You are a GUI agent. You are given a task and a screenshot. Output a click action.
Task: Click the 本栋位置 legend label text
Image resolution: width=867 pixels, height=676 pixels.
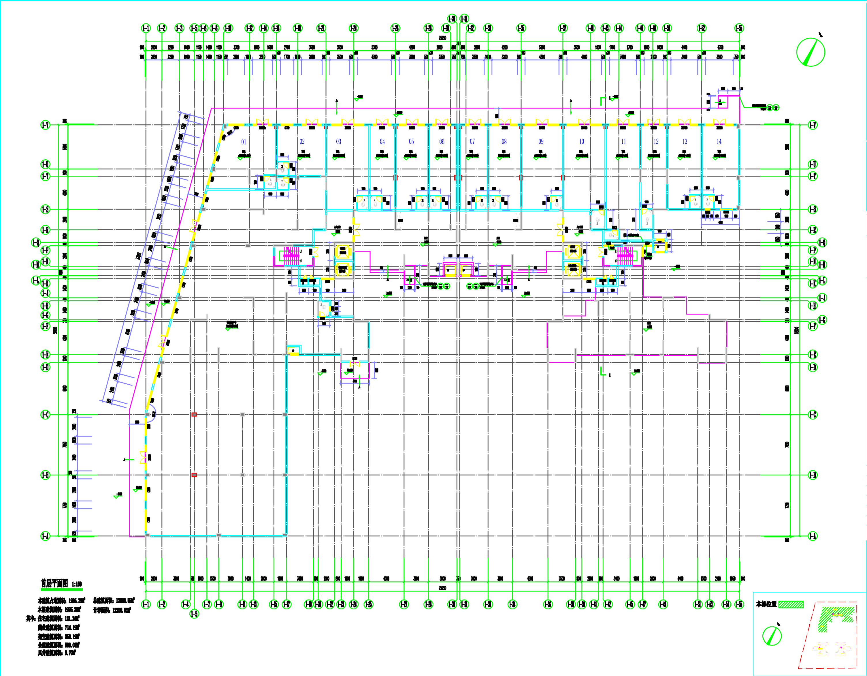[x=766, y=604]
